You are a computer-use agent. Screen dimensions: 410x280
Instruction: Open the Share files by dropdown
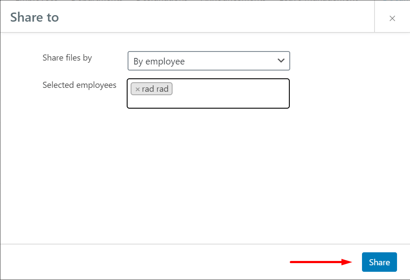pos(208,61)
